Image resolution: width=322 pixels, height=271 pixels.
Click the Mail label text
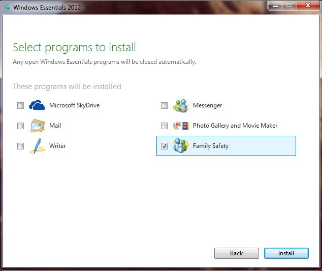55,125
